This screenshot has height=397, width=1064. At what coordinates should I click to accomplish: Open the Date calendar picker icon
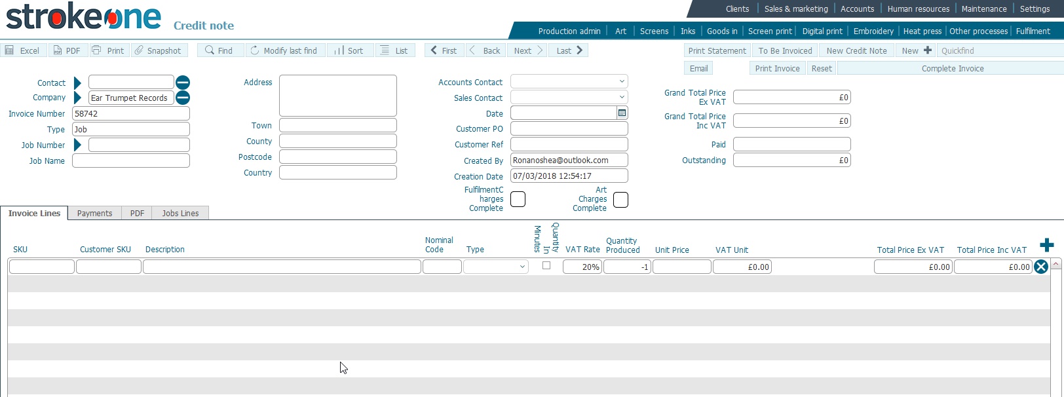pos(622,113)
